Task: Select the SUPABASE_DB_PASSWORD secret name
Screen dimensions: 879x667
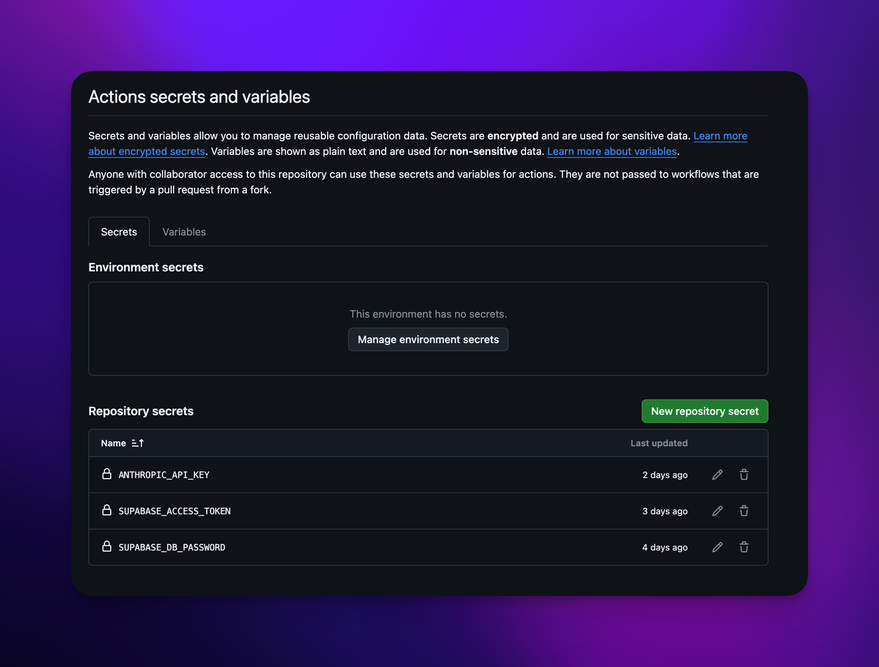Action: 172,547
